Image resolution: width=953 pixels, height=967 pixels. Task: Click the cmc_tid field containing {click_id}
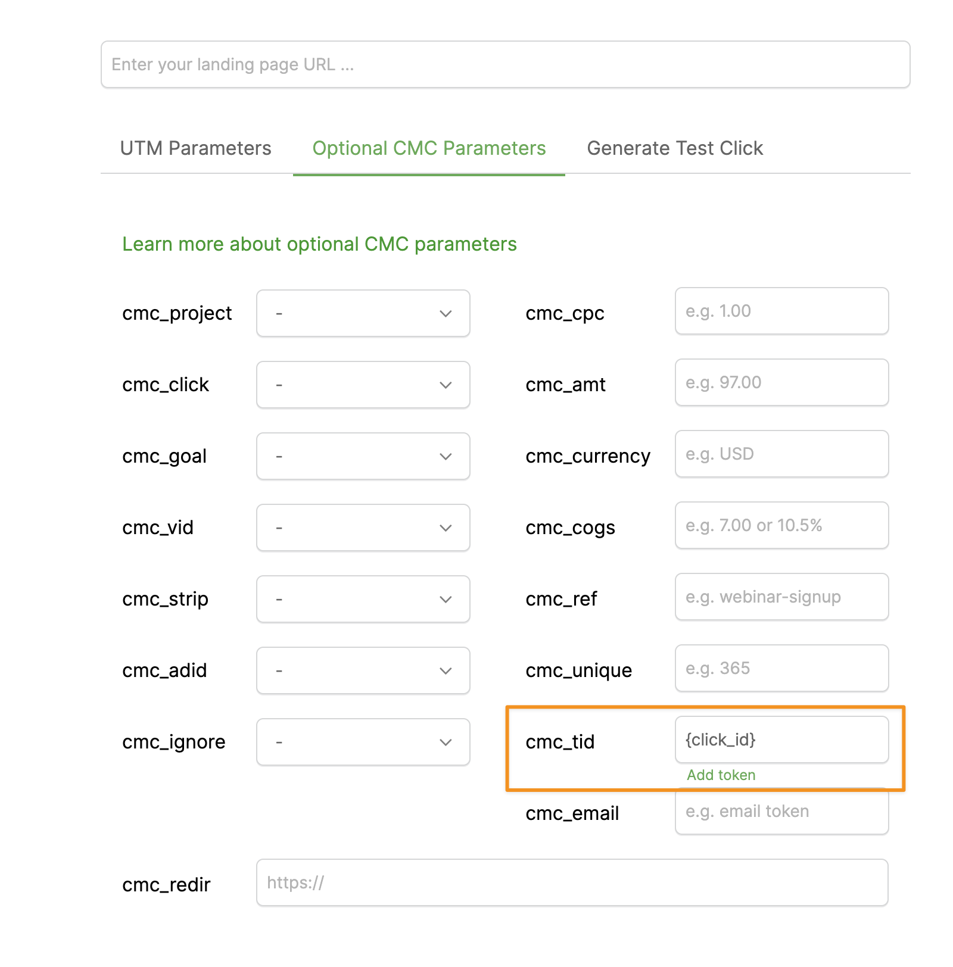tap(781, 740)
